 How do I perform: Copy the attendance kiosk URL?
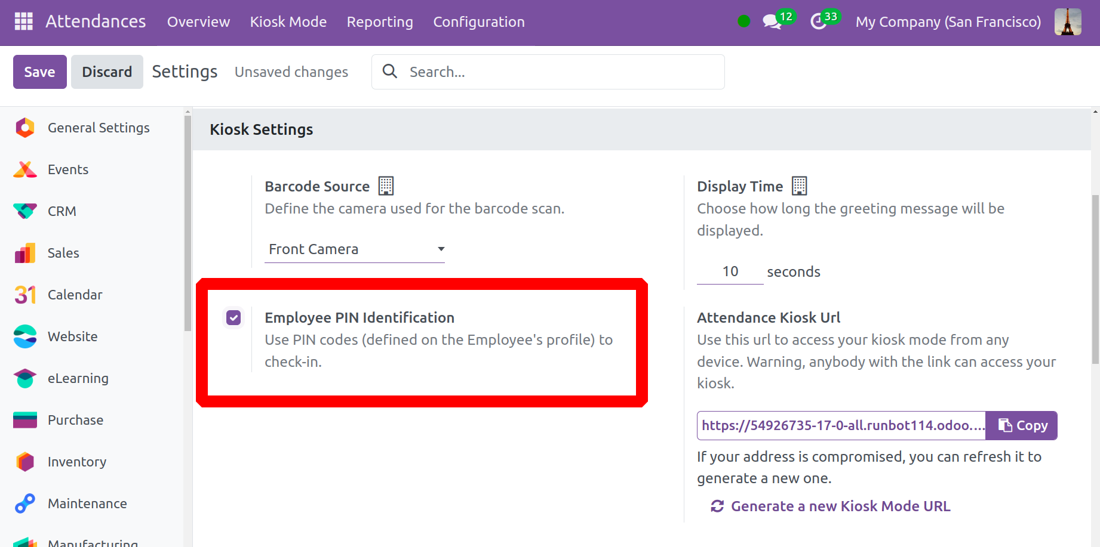pos(1021,425)
